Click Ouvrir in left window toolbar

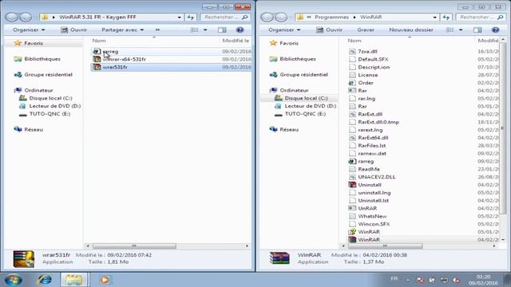pyautogui.click(x=74, y=29)
